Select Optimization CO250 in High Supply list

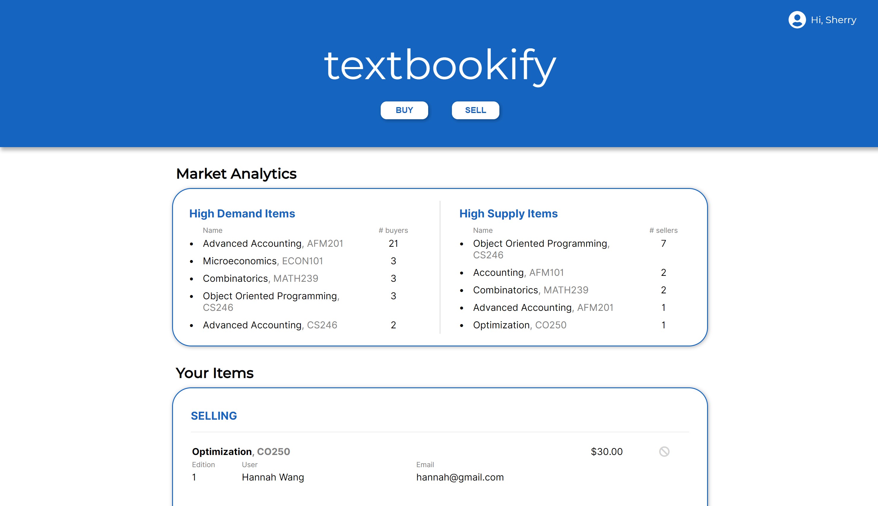click(519, 324)
